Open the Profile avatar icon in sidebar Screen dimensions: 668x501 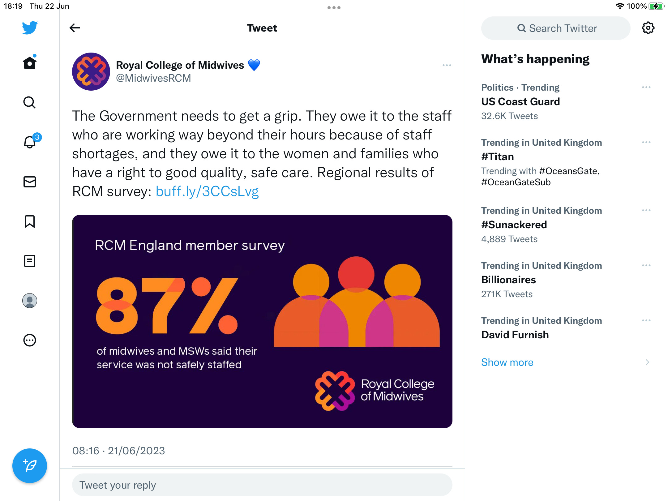click(x=30, y=301)
